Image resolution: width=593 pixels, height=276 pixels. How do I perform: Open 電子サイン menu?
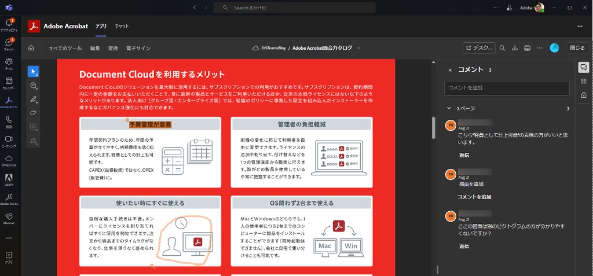coord(138,49)
